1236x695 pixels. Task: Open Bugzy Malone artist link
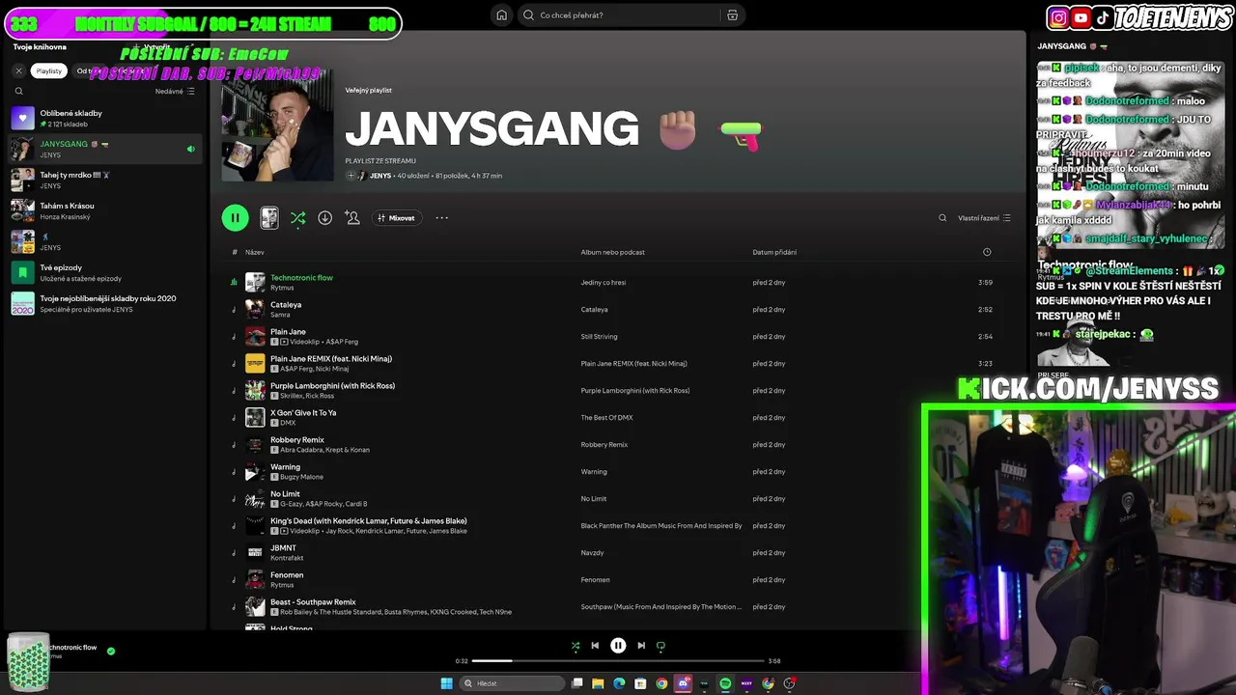(301, 477)
